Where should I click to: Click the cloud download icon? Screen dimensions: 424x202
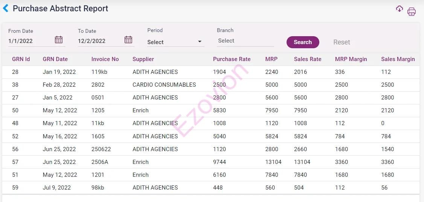point(399,9)
